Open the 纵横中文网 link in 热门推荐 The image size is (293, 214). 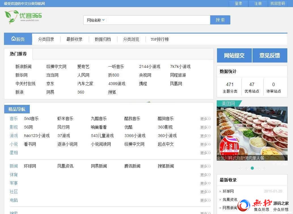56,67
